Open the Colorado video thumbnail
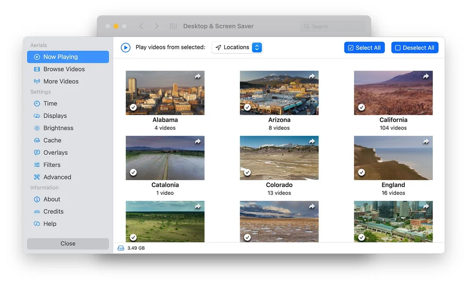The width and height of the screenshot is (468, 284). pyautogui.click(x=279, y=157)
